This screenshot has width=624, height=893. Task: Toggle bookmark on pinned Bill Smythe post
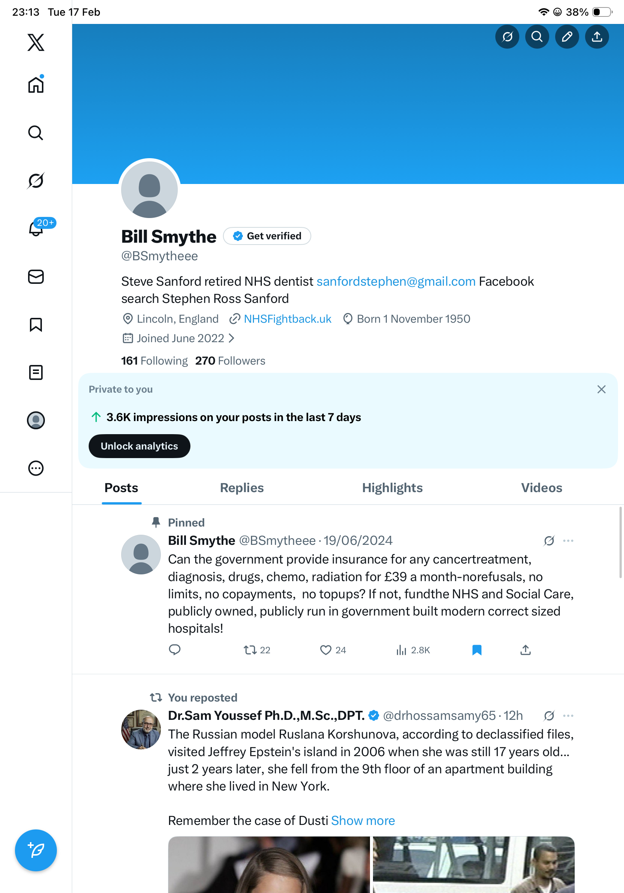477,650
